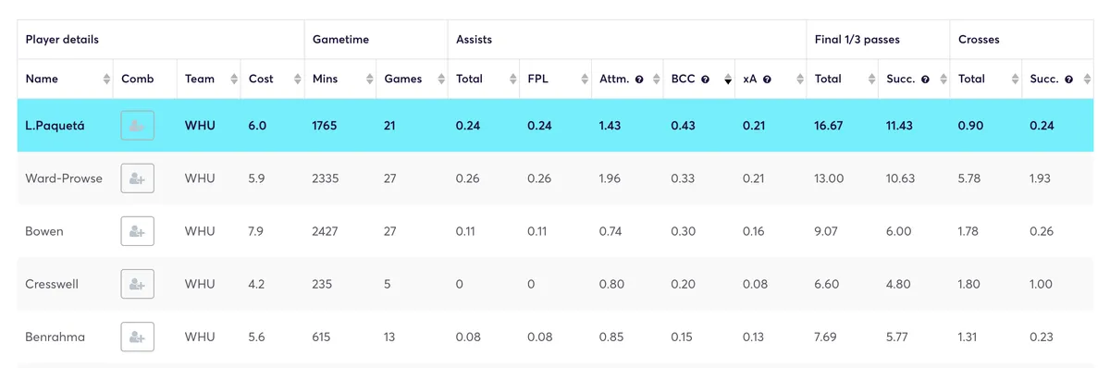The image size is (1110, 368).
Task: Sort table by Cost column
Action: (298, 80)
